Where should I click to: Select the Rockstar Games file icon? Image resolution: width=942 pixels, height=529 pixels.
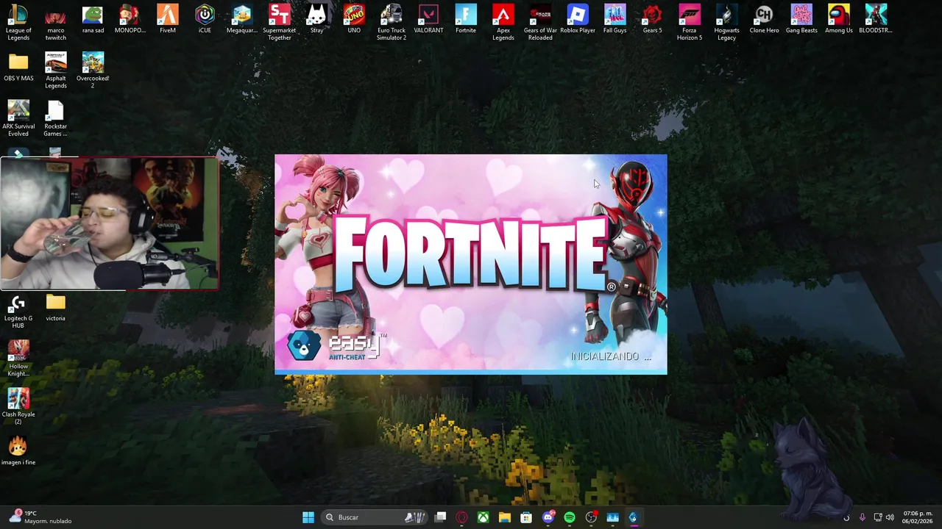click(x=55, y=118)
